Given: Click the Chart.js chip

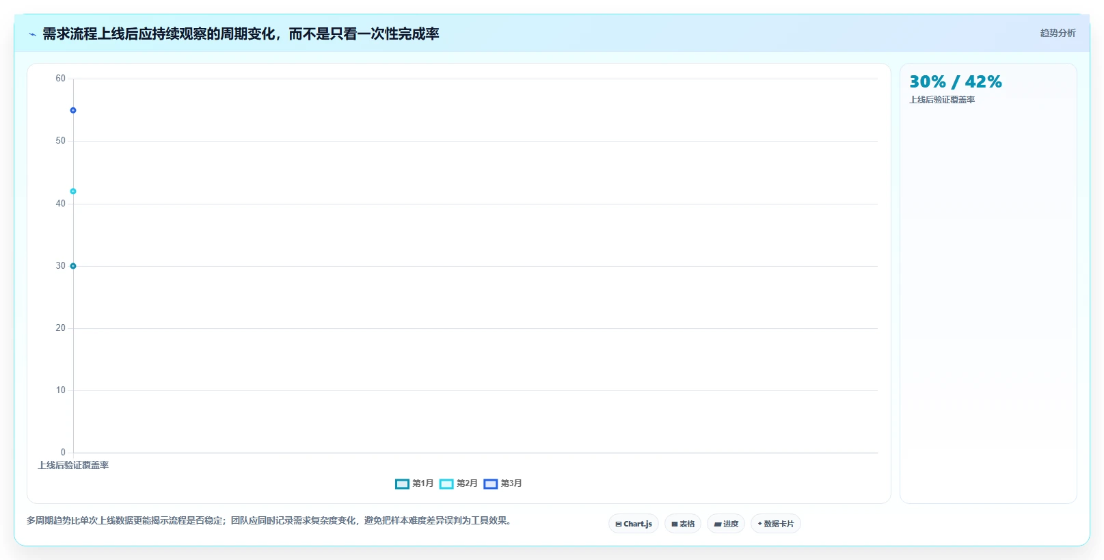Looking at the screenshot, I should point(634,524).
